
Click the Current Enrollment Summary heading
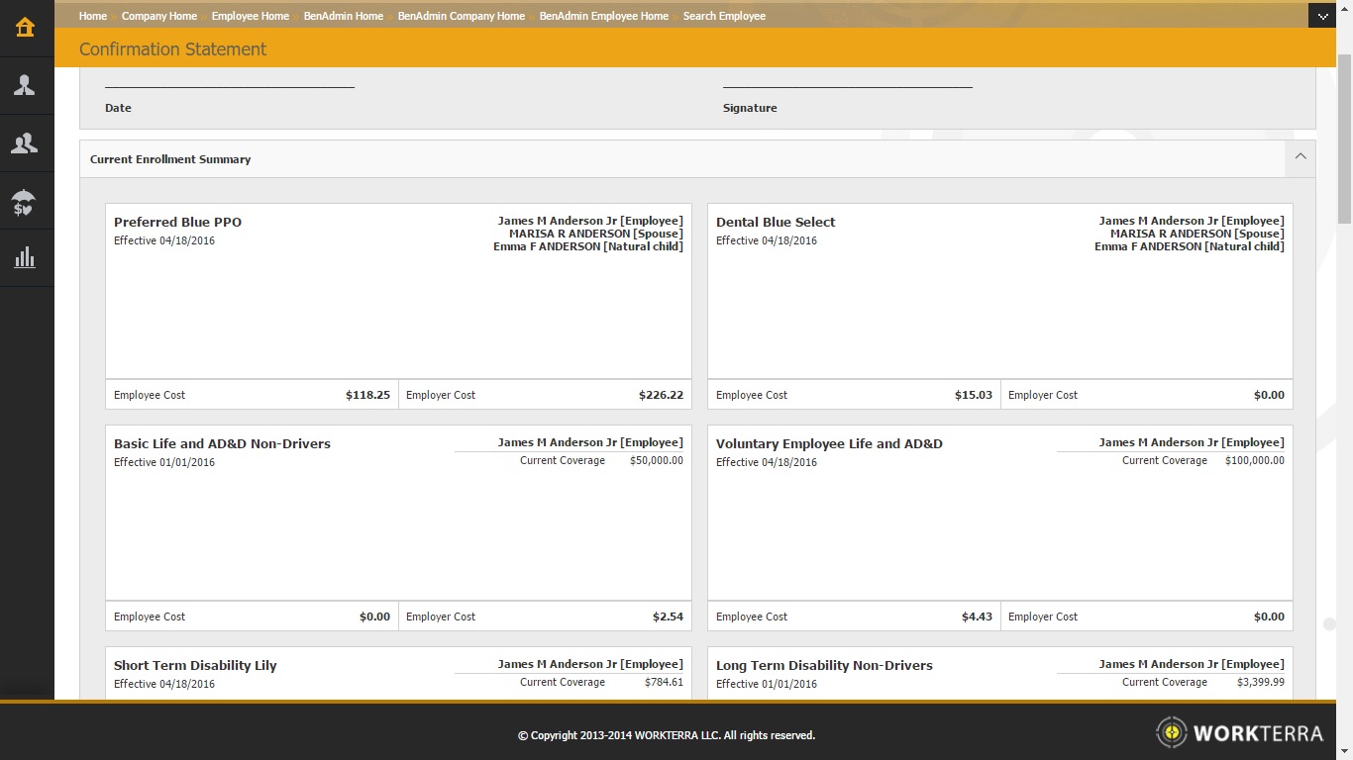point(170,159)
